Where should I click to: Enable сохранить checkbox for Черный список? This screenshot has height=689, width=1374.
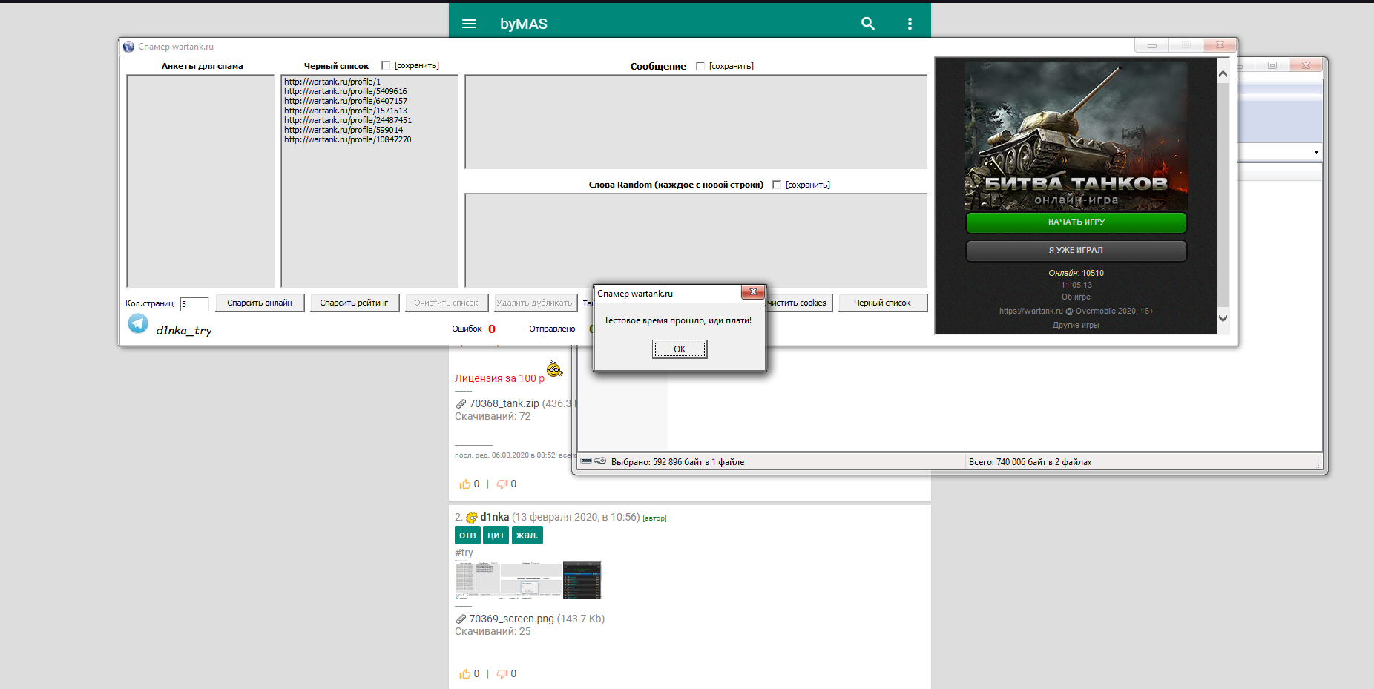(x=386, y=65)
